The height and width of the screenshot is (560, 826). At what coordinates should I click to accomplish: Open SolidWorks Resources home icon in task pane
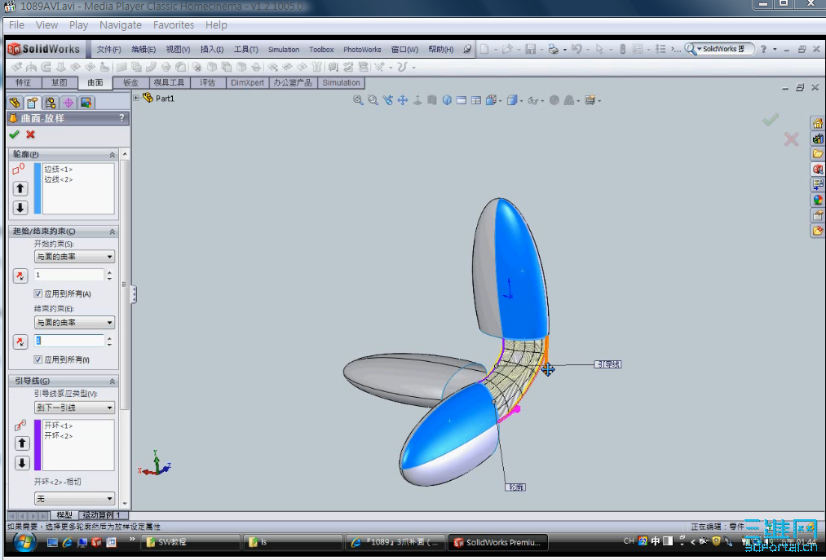pyautogui.click(x=817, y=123)
